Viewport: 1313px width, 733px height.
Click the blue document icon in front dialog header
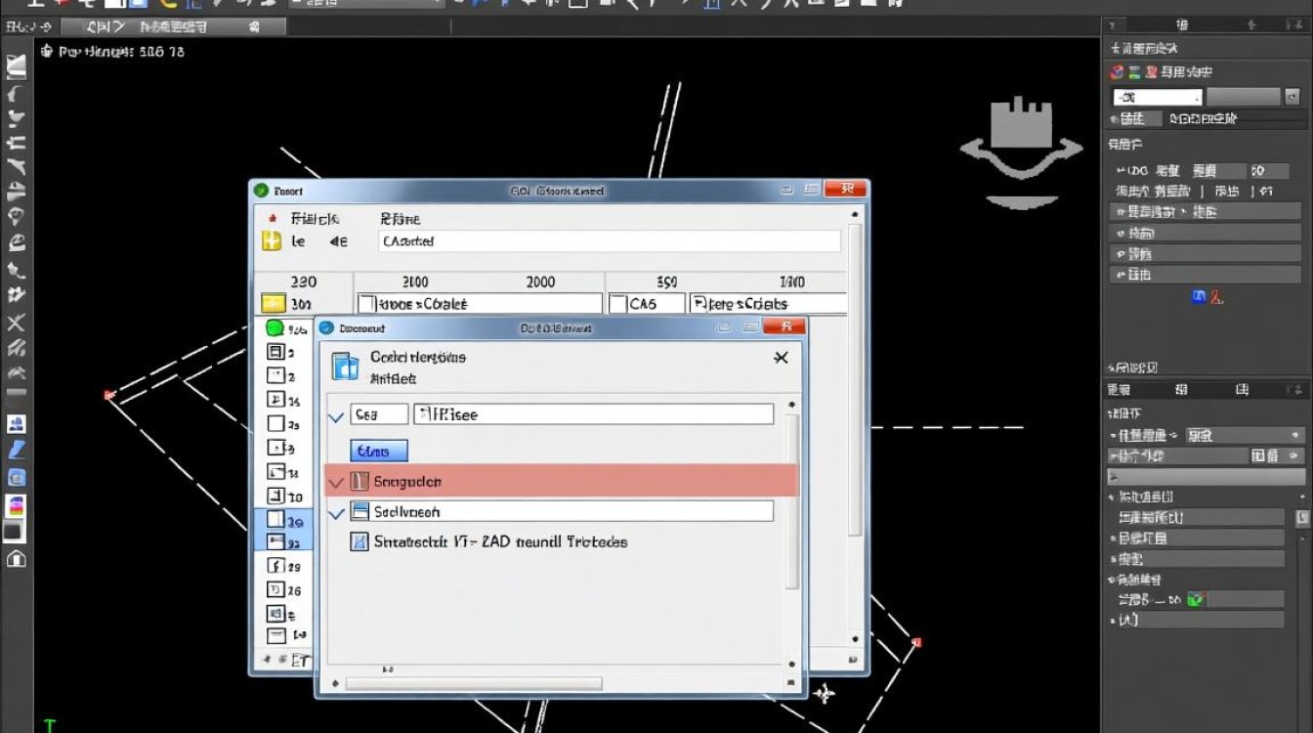click(345, 366)
